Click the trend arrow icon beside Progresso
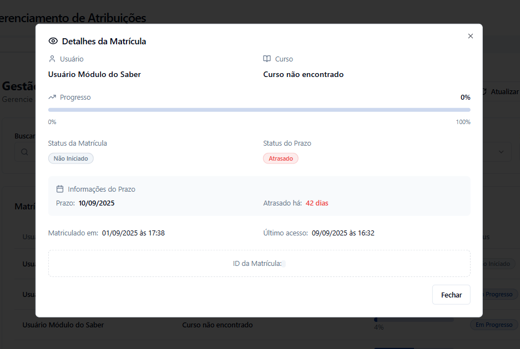Viewport: 520px width, 349px height. click(x=52, y=97)
